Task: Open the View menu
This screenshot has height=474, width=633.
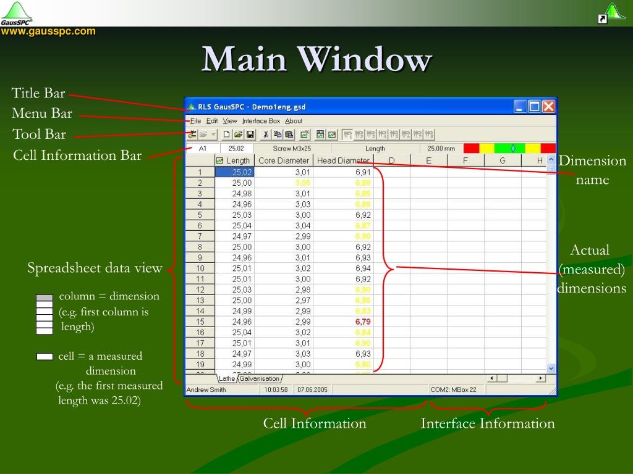Action: pyautogui.click(x=230, y=121)
